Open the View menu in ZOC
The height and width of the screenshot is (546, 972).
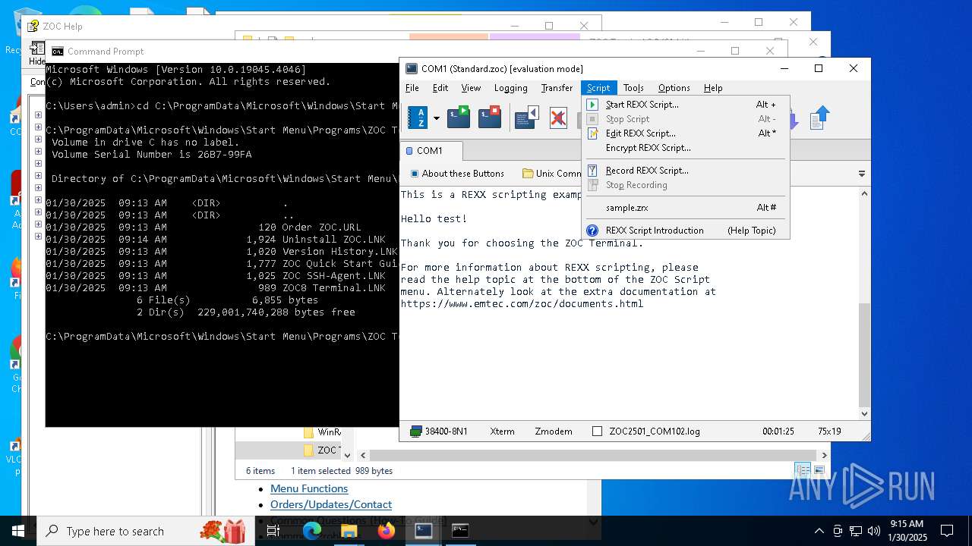[471, 88]
